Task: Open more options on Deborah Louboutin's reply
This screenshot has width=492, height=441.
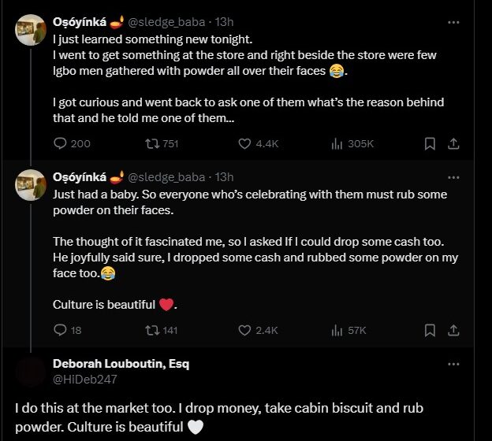Action: click(453, 364)
